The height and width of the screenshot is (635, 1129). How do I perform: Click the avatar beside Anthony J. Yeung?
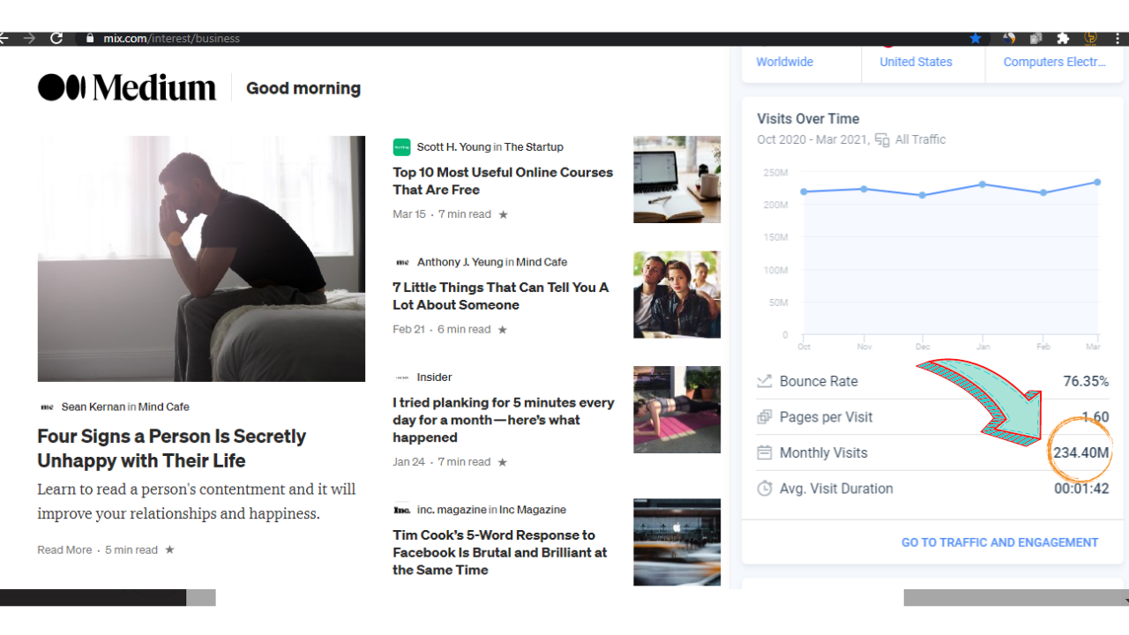[x=402, y=262]
